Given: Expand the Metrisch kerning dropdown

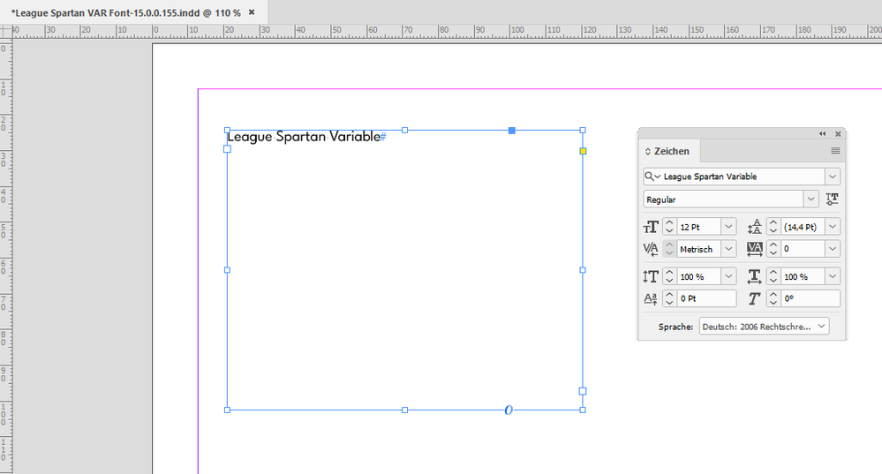Looking at the screenshot, I should [728, 249].
